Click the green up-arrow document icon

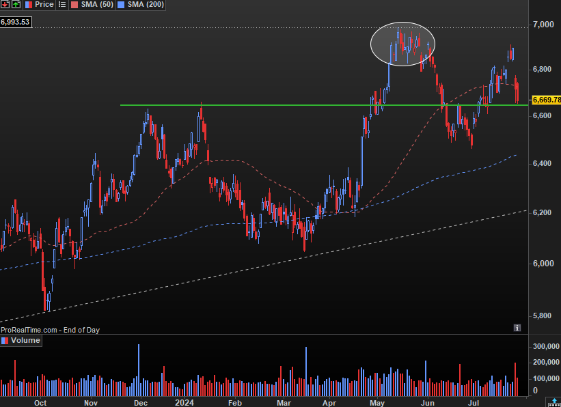click(16, 4)
